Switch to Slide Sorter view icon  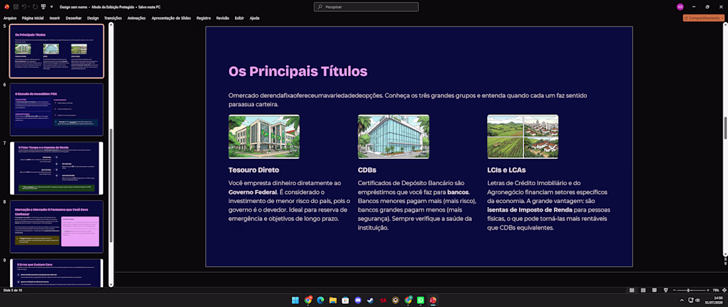point(643,290)
